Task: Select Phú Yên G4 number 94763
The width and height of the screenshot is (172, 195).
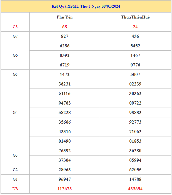Action: 65,103
